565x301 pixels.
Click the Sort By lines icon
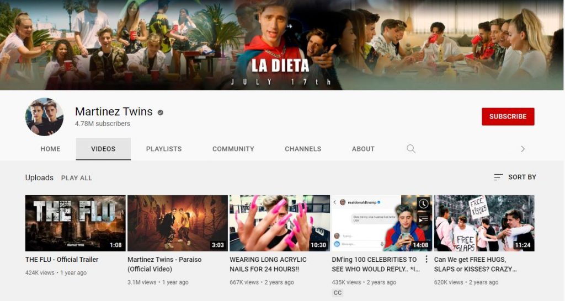coord(498,177)
